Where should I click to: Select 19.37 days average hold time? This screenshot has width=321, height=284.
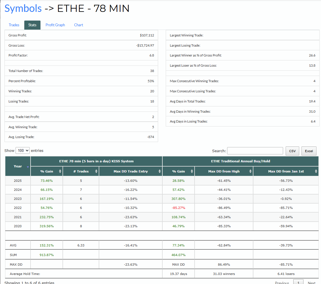[178, 274]
